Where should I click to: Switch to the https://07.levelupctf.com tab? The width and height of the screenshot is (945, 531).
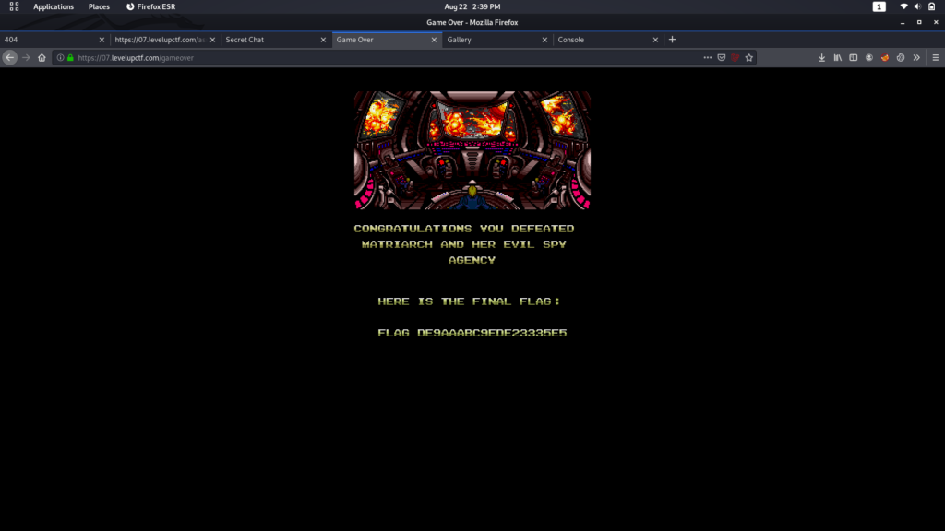pos(166,40)
